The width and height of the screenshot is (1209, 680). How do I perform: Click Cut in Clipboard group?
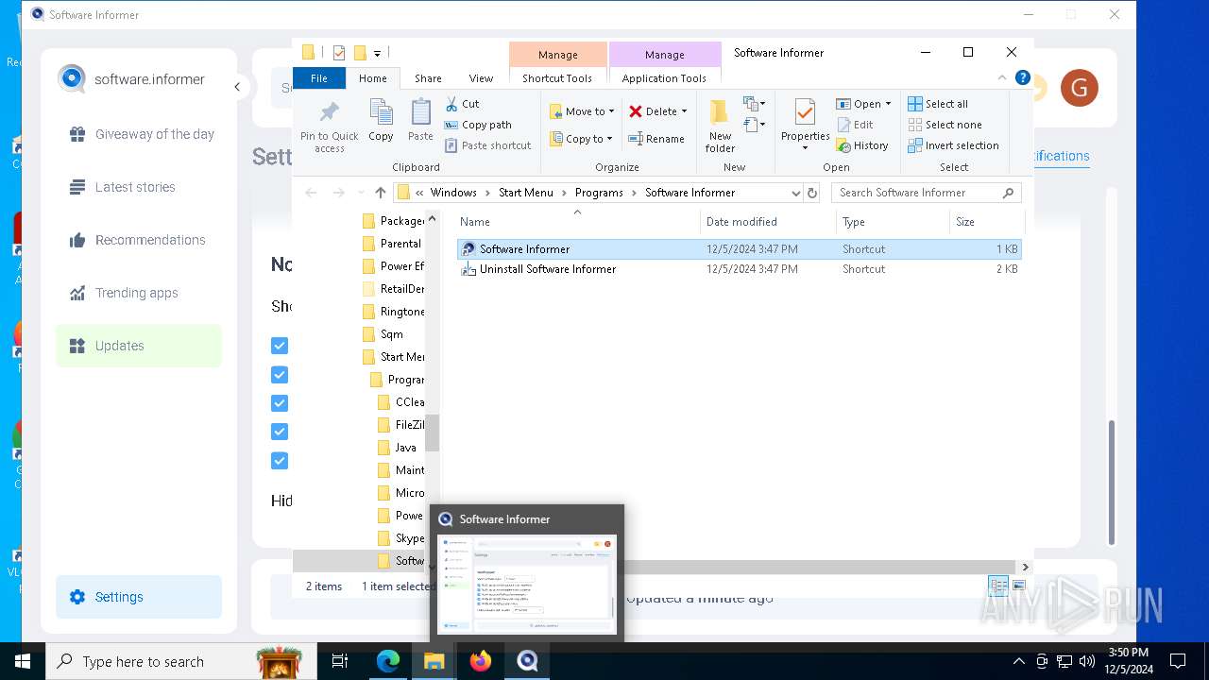pyautogui.click(x=462, y=104)
